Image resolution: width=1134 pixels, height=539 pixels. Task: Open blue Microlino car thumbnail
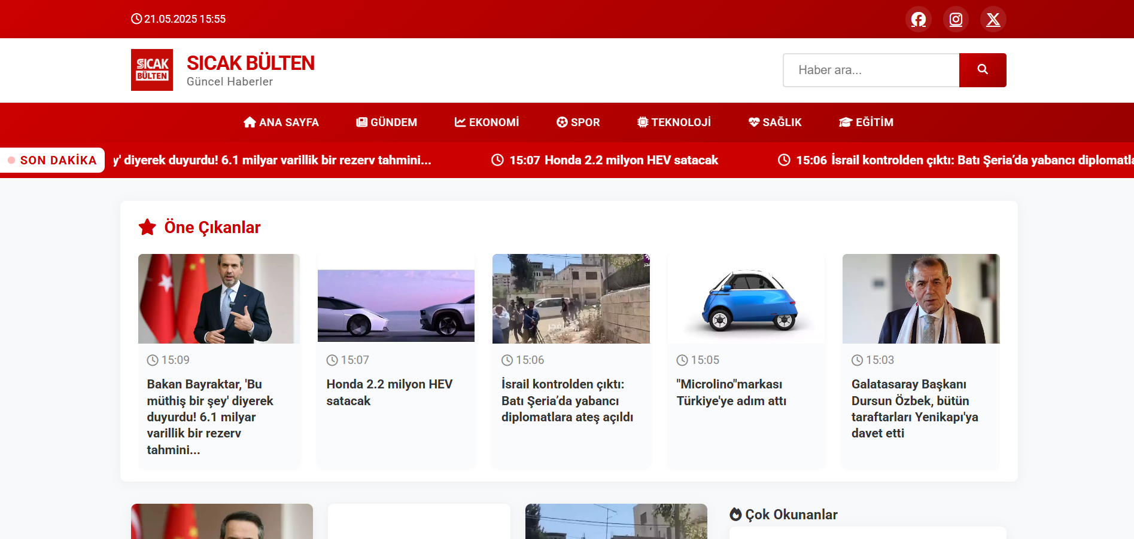[746, 299]
